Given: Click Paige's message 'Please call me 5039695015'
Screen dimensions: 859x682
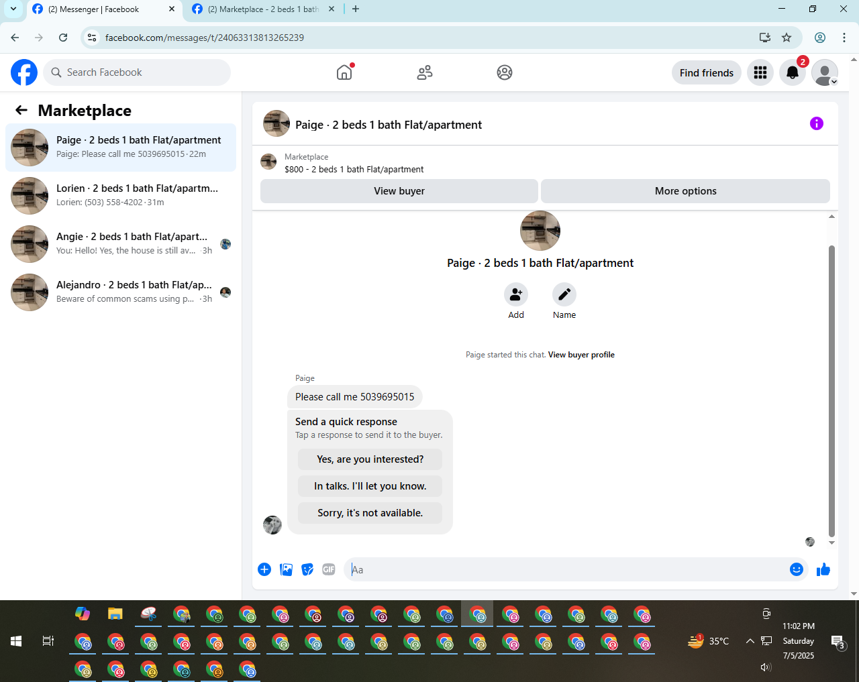Looking at the screenshot, I should point(355,397).
